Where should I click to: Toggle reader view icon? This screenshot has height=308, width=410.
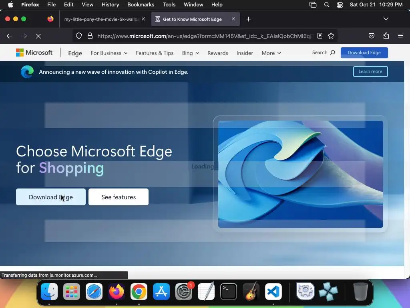click(x=320, y=36)
